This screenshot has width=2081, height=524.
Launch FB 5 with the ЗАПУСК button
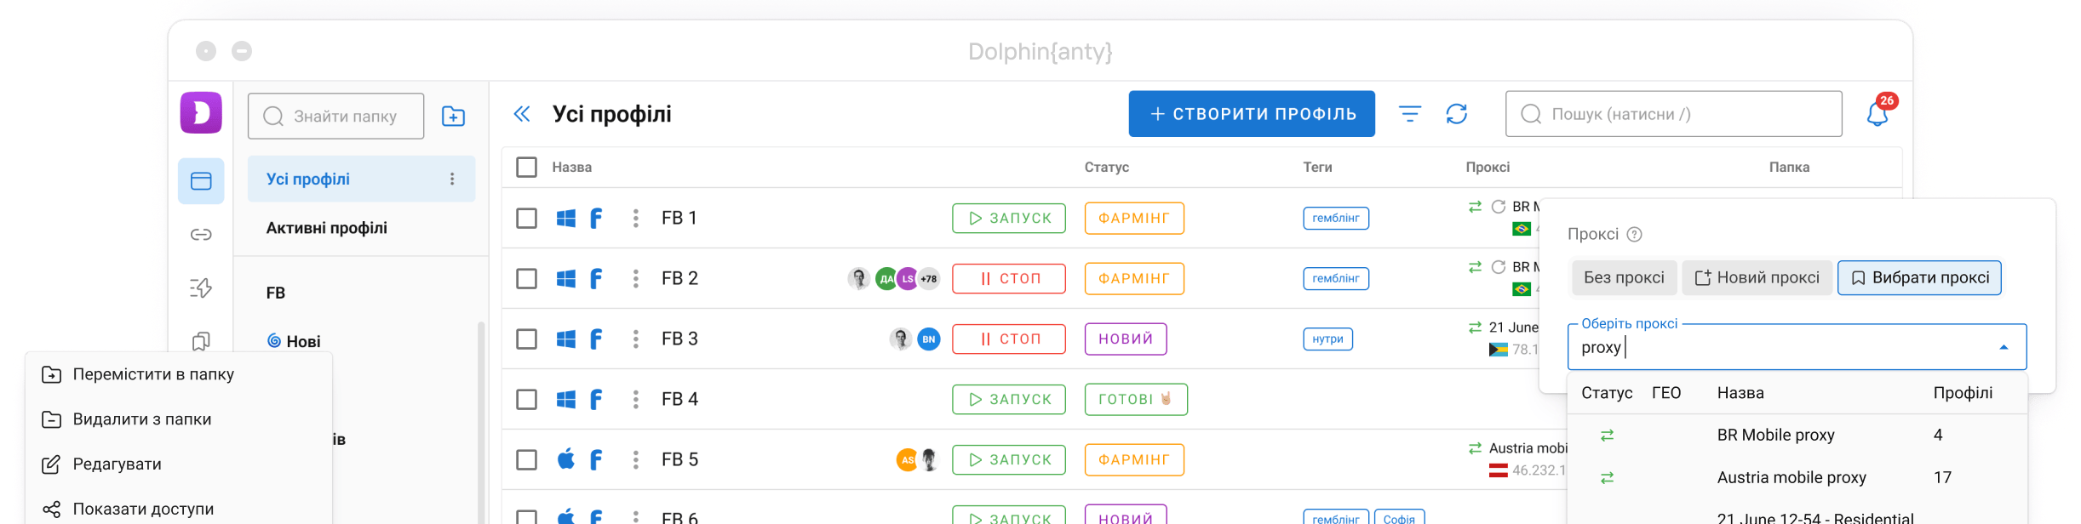pos(1009,459)
